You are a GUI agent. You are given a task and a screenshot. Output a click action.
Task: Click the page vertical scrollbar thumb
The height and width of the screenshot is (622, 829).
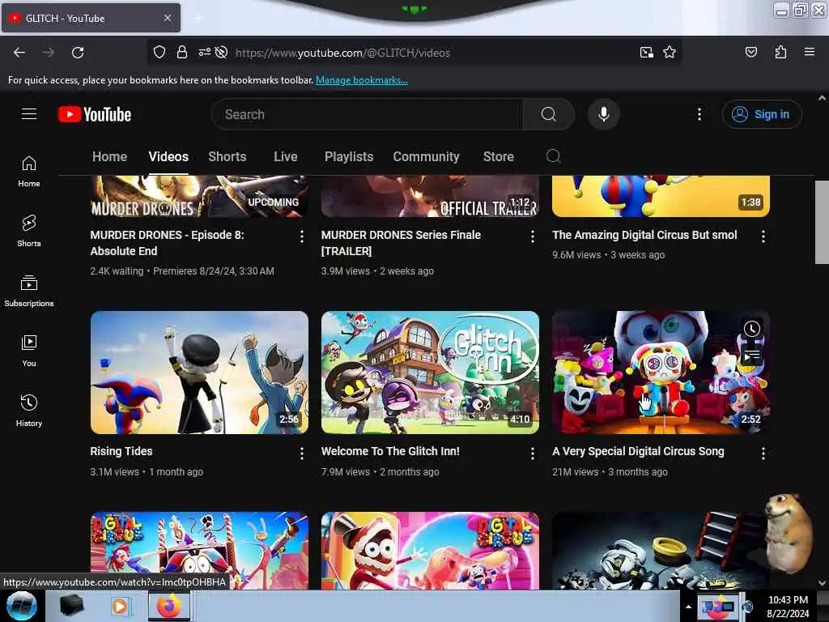pyautogui.click(x=822, y=222)
